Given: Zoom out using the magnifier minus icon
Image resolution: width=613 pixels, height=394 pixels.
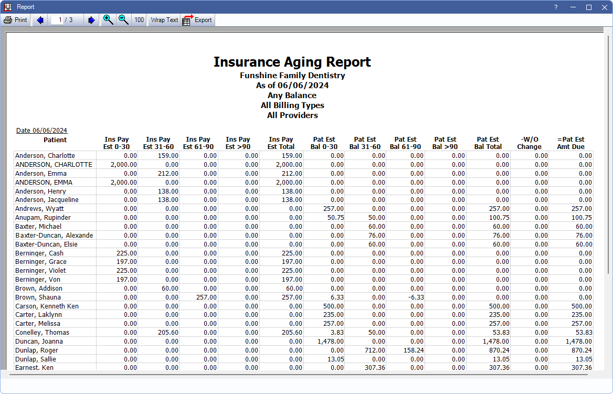Looking at the screenshot, I should (x=123, y=20).
